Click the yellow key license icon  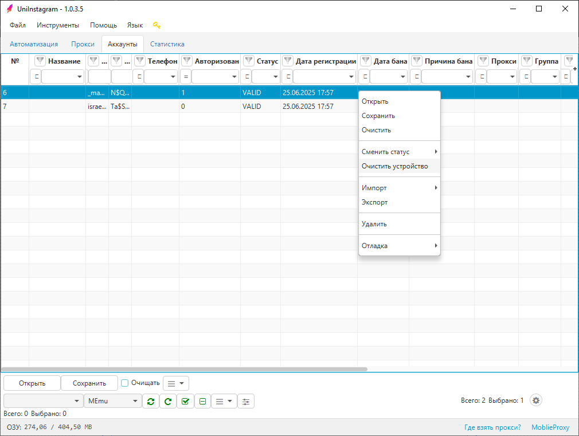tap(157, 25)
